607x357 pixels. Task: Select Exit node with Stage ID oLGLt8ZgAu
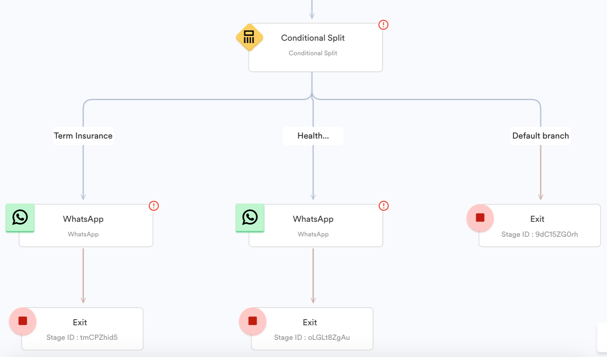click(312, 329)
